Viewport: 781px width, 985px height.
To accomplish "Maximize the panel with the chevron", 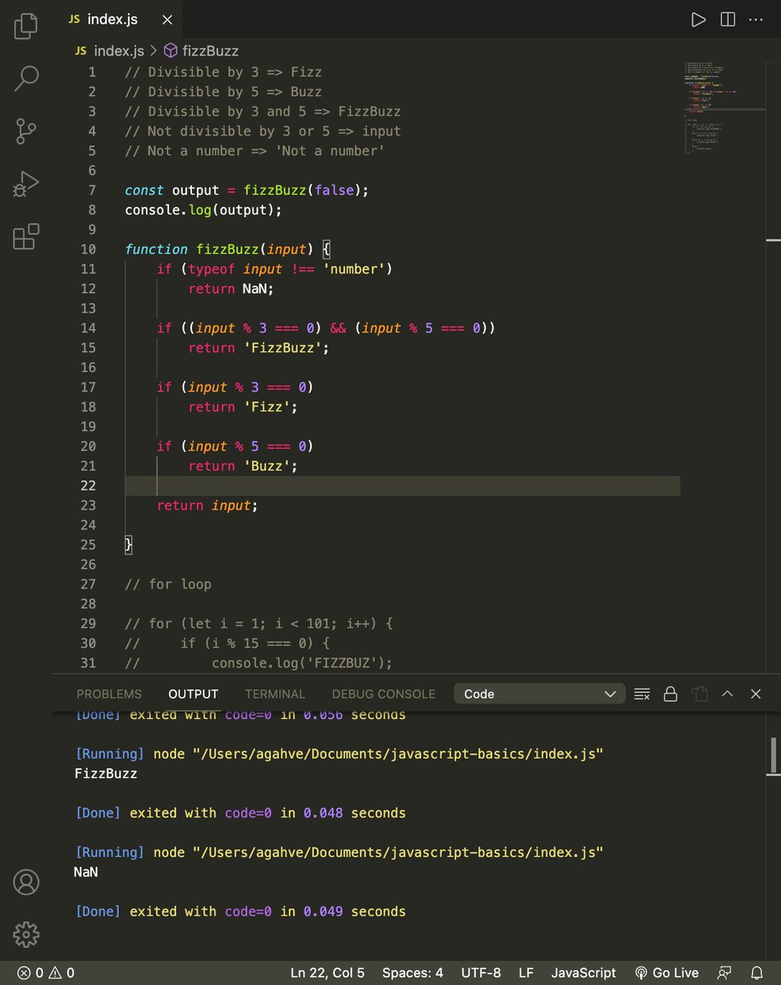I will tap(728, 694).
